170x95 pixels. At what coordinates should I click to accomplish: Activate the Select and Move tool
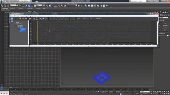[x=29, y=6]
